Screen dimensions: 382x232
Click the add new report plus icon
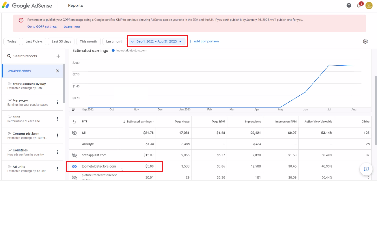point(58,56)
